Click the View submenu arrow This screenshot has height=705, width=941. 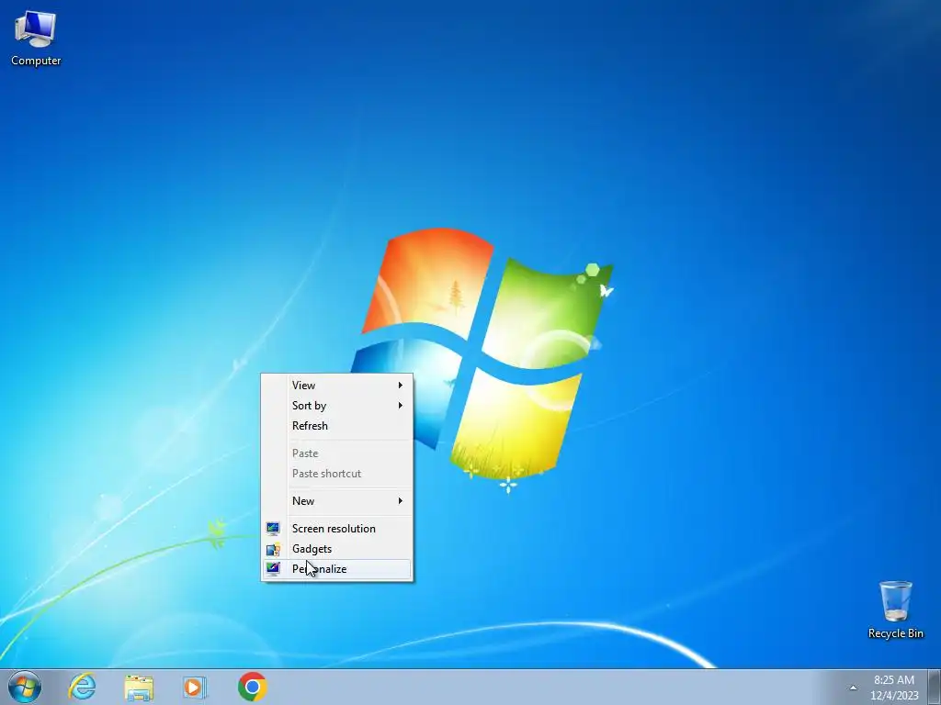(401, 386)
